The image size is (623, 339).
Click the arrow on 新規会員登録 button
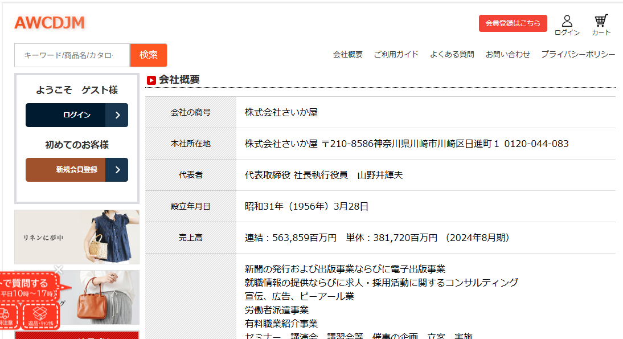[117, 170]
